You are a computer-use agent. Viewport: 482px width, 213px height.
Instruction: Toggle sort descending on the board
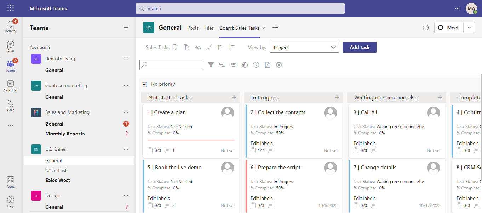point(231,47)
